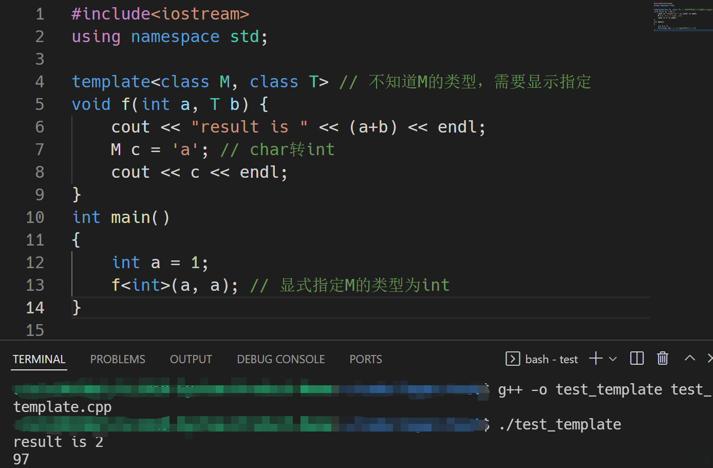Place cursor on the "f<int>(a, a);" call
This screenshot has height=468, width=713.
(175, 285)
